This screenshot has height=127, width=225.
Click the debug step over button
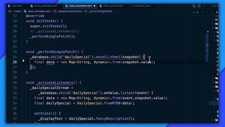pos(202,12)
